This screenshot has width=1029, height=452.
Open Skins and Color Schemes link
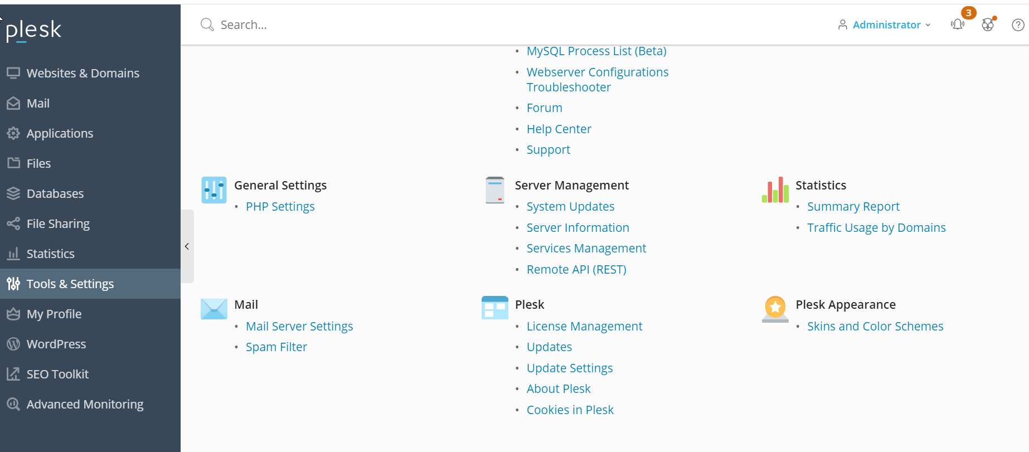[x=875, y=327]
